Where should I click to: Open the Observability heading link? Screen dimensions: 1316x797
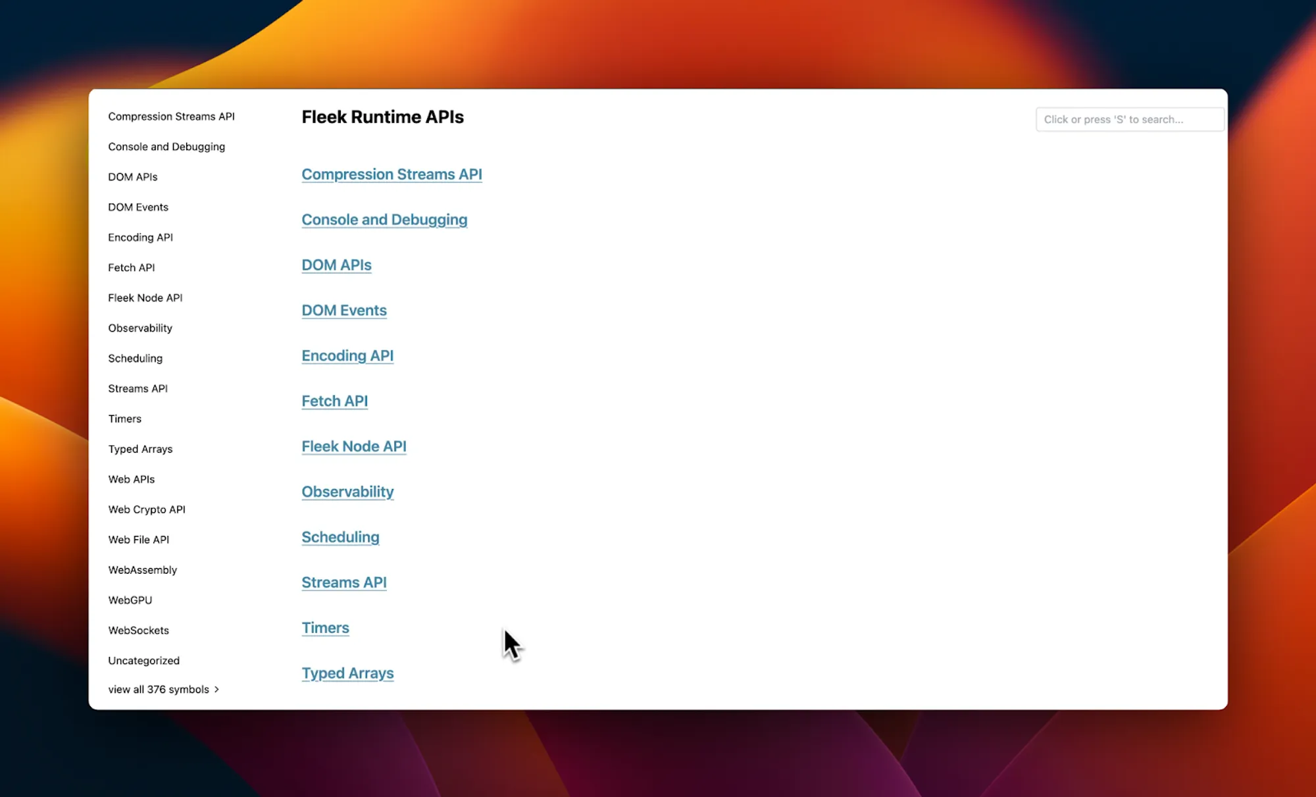click(347, 492)
